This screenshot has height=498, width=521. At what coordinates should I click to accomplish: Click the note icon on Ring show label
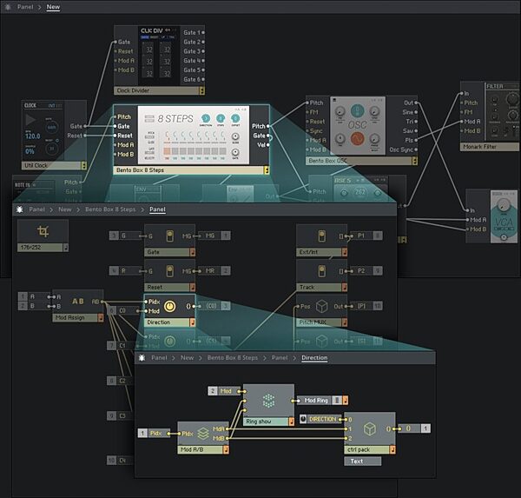(292, 422)
